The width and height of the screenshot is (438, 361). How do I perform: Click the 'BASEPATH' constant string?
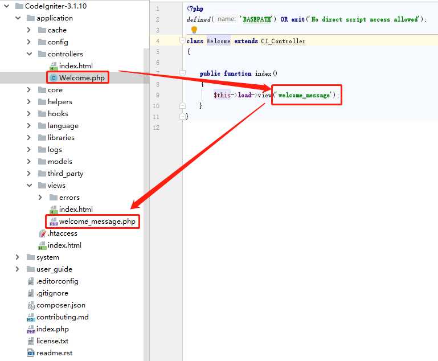257,19
